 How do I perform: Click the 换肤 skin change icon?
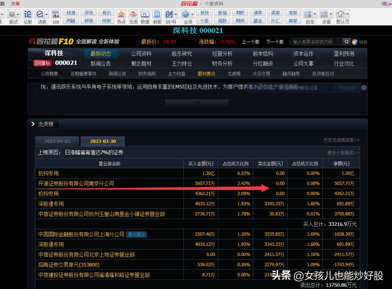tap(355, 42)
